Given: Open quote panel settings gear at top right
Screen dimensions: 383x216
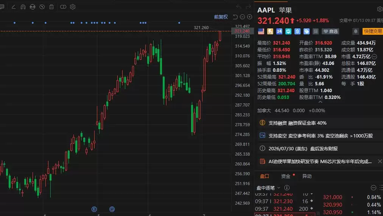Looking at the screenshot, I should (x=380, y=9).
